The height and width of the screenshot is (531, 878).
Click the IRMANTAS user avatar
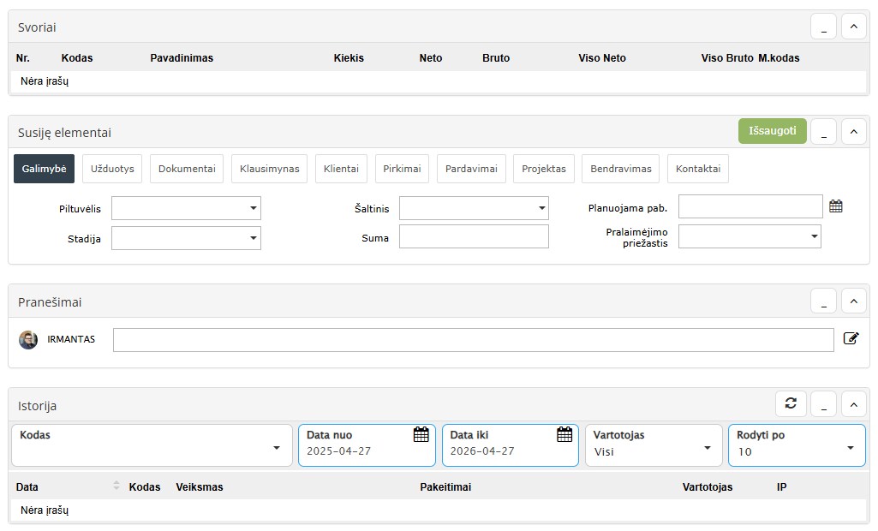point(28,340)
